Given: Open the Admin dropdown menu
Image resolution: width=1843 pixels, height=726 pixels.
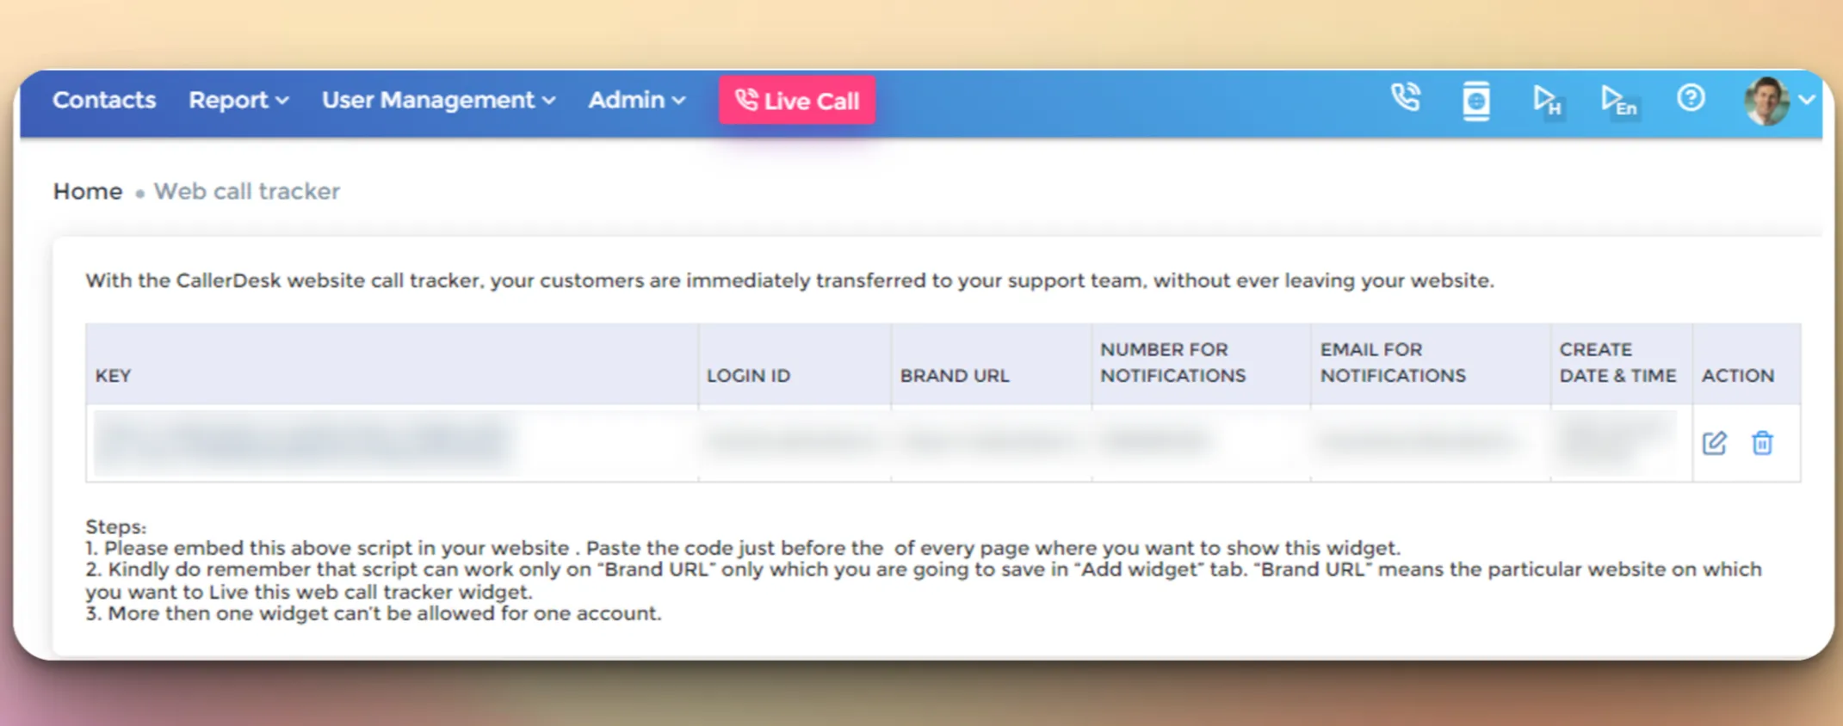Looking at the screenshot, I should tap(636, 101).
